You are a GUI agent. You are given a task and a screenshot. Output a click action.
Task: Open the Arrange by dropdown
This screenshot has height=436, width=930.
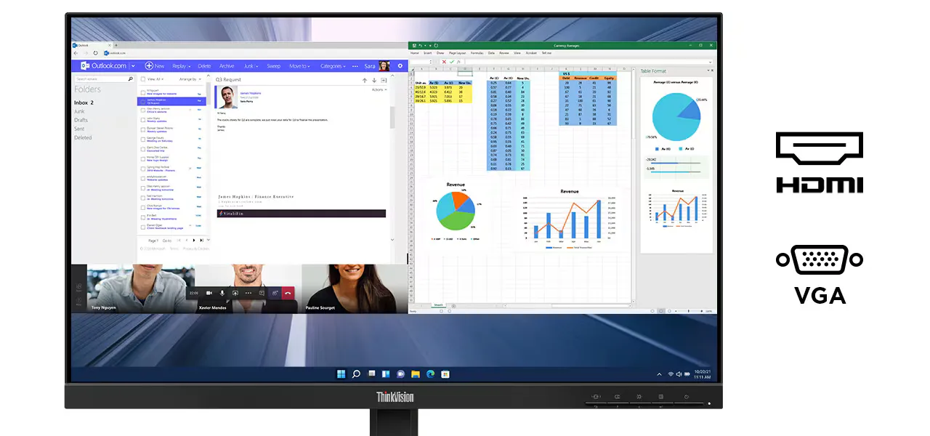click(x=190, y=80)
